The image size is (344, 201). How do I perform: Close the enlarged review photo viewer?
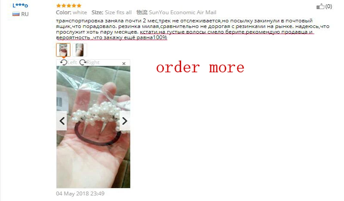pos(124,64)
